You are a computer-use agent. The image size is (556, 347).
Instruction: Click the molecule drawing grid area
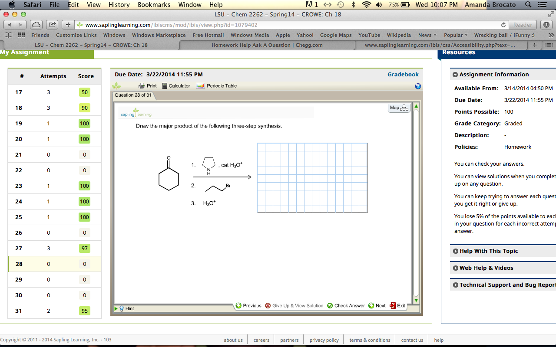pos(312,177)
